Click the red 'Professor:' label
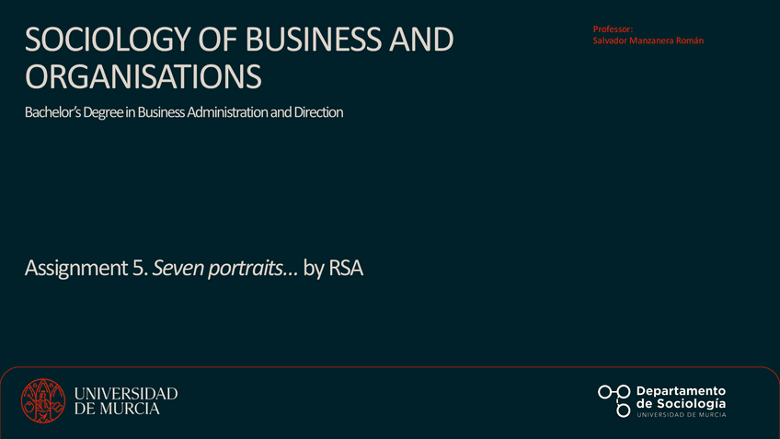780x439 pixels. coord(613,30)
